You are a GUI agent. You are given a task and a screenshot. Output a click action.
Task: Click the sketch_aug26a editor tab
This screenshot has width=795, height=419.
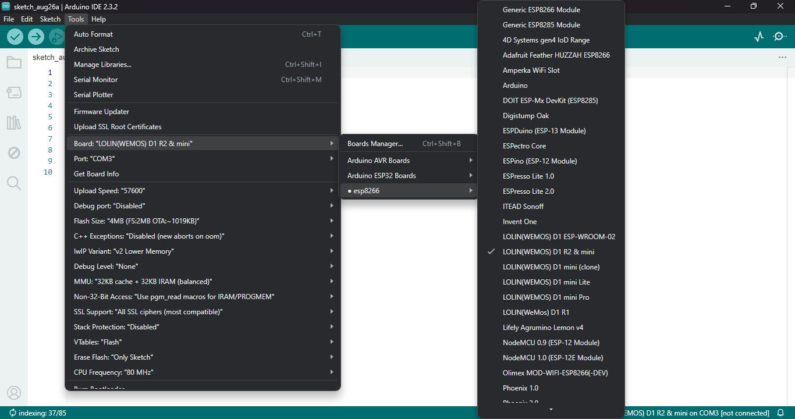coord(48,58)
